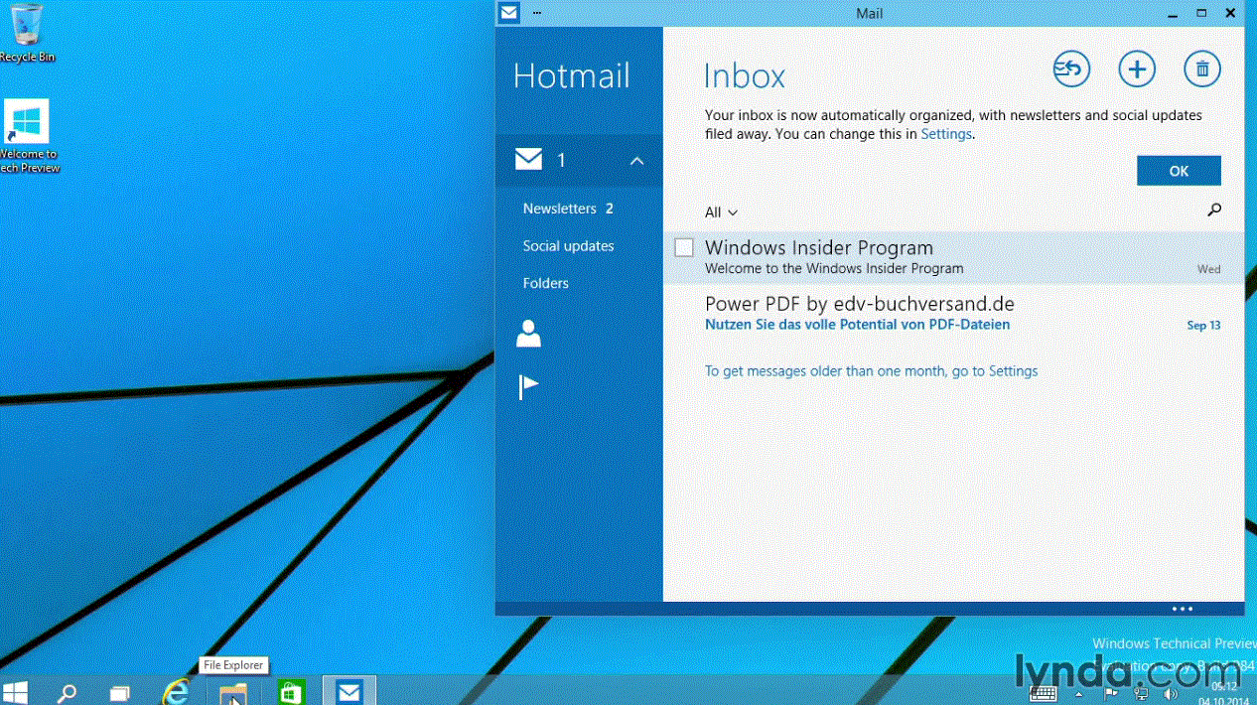Open the Power PDF by edv-buchversand.de email
Viewport: 1257px width, 705px height.
point(953,313)
